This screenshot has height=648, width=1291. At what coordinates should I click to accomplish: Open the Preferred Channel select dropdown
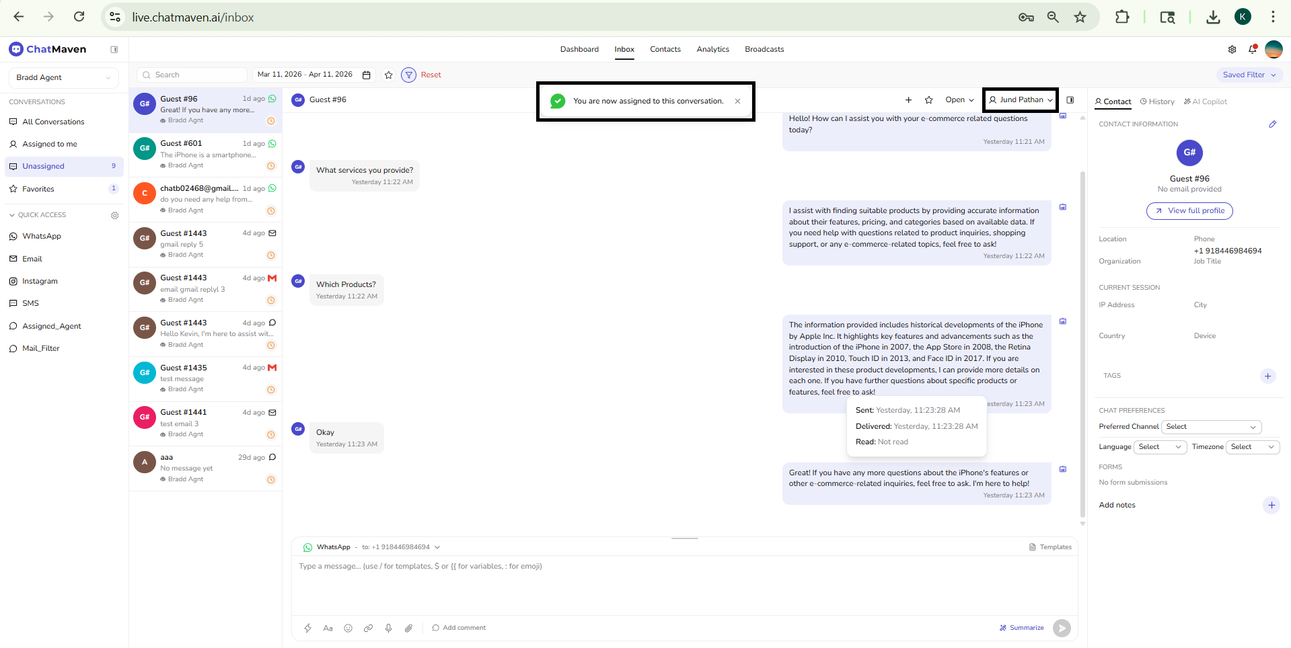coord(1211,426)
